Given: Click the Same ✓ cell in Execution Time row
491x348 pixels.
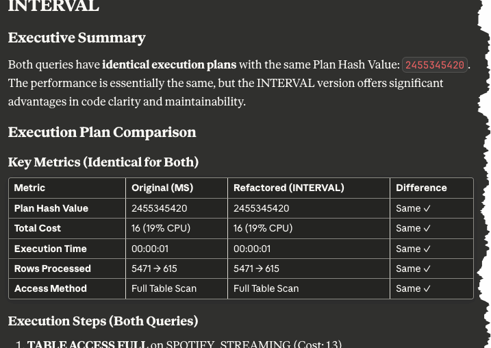Looking at the screenshot, I should pos(413,249).
